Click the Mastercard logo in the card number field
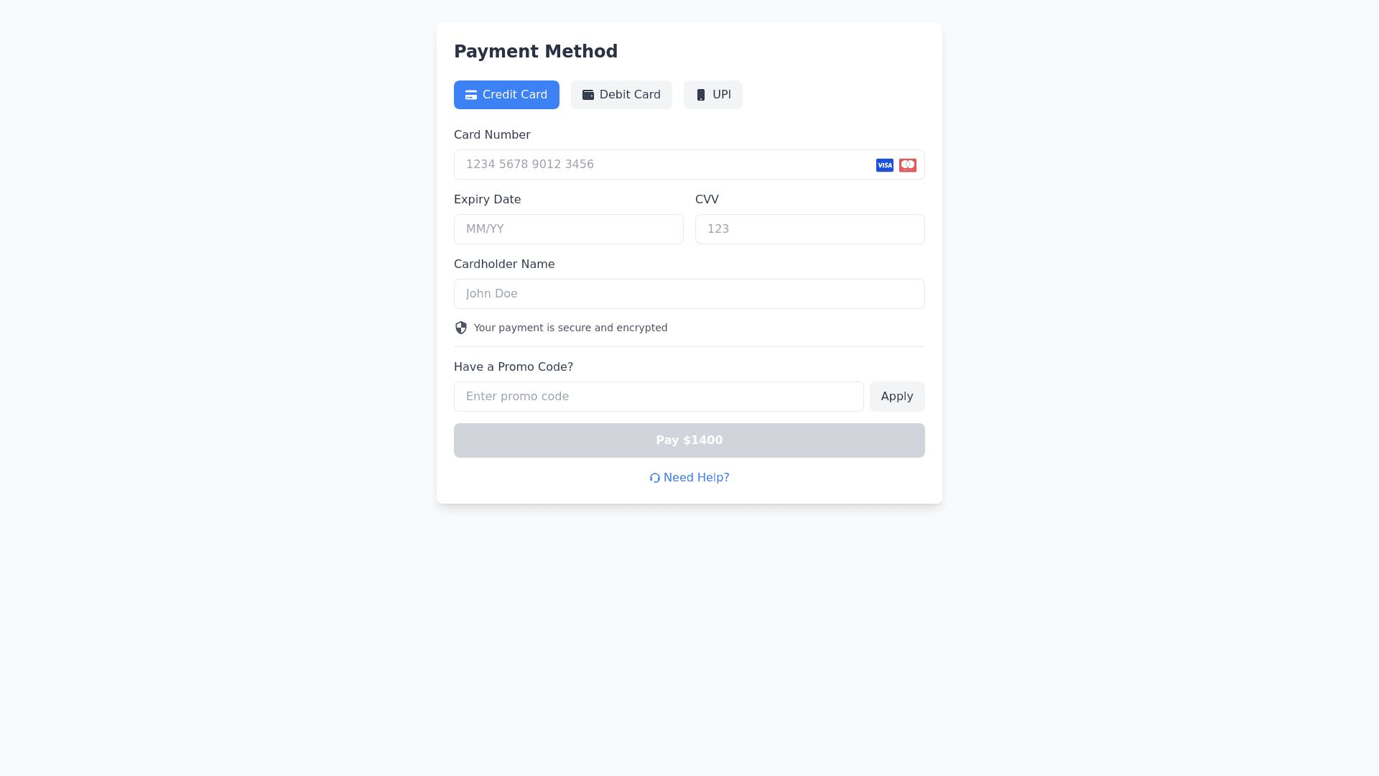The width and height of the screenshot is (1379, 776). click(908, 165)
